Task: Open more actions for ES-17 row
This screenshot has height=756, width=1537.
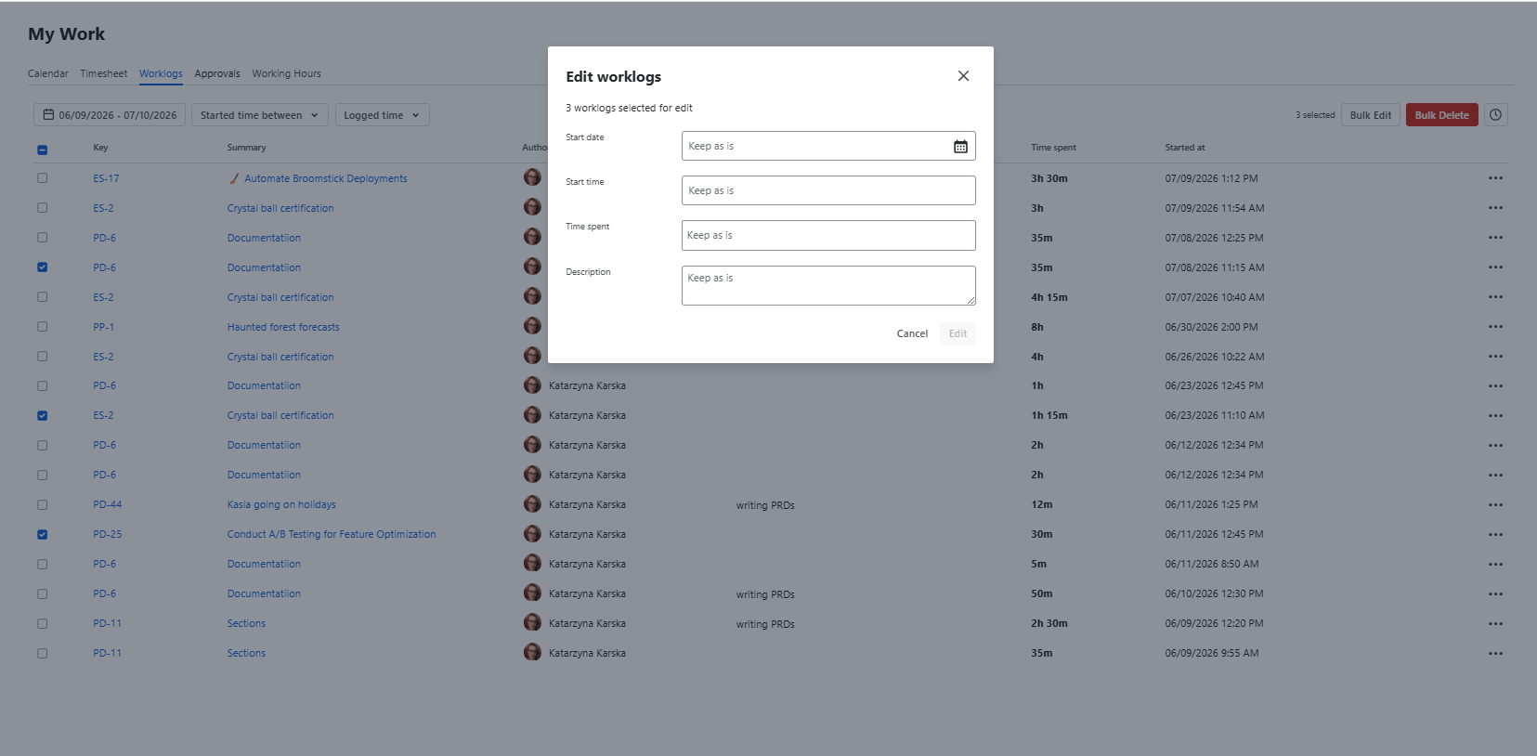Action: click(1495, 178)
